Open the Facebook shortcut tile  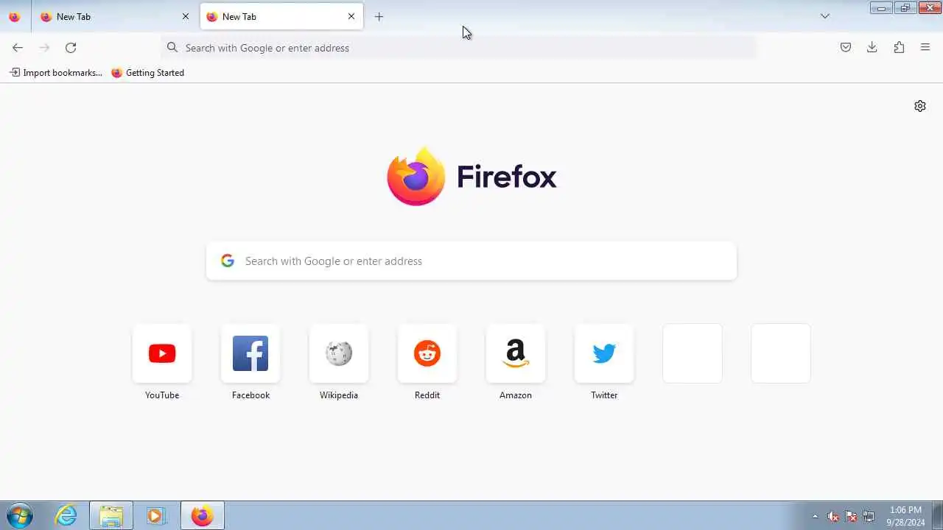click(x=250, y=353)
